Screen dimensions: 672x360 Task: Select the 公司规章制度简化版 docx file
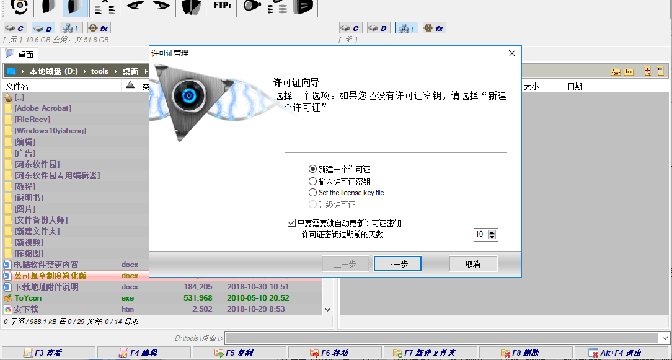tap(76, 276)
